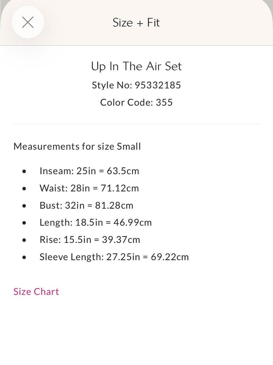The height and width of the screenshot is (365, 273).
Task: Click the bullet beside Sleeve Length
Action: pos(24,257)
